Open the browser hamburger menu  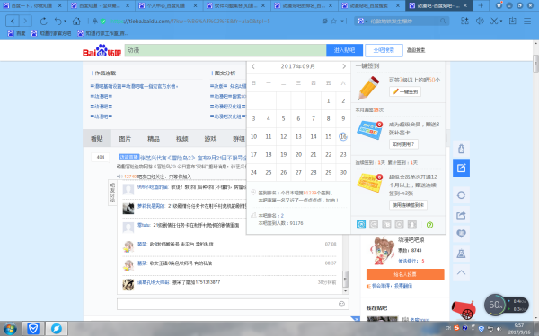[x=527, y=21]
